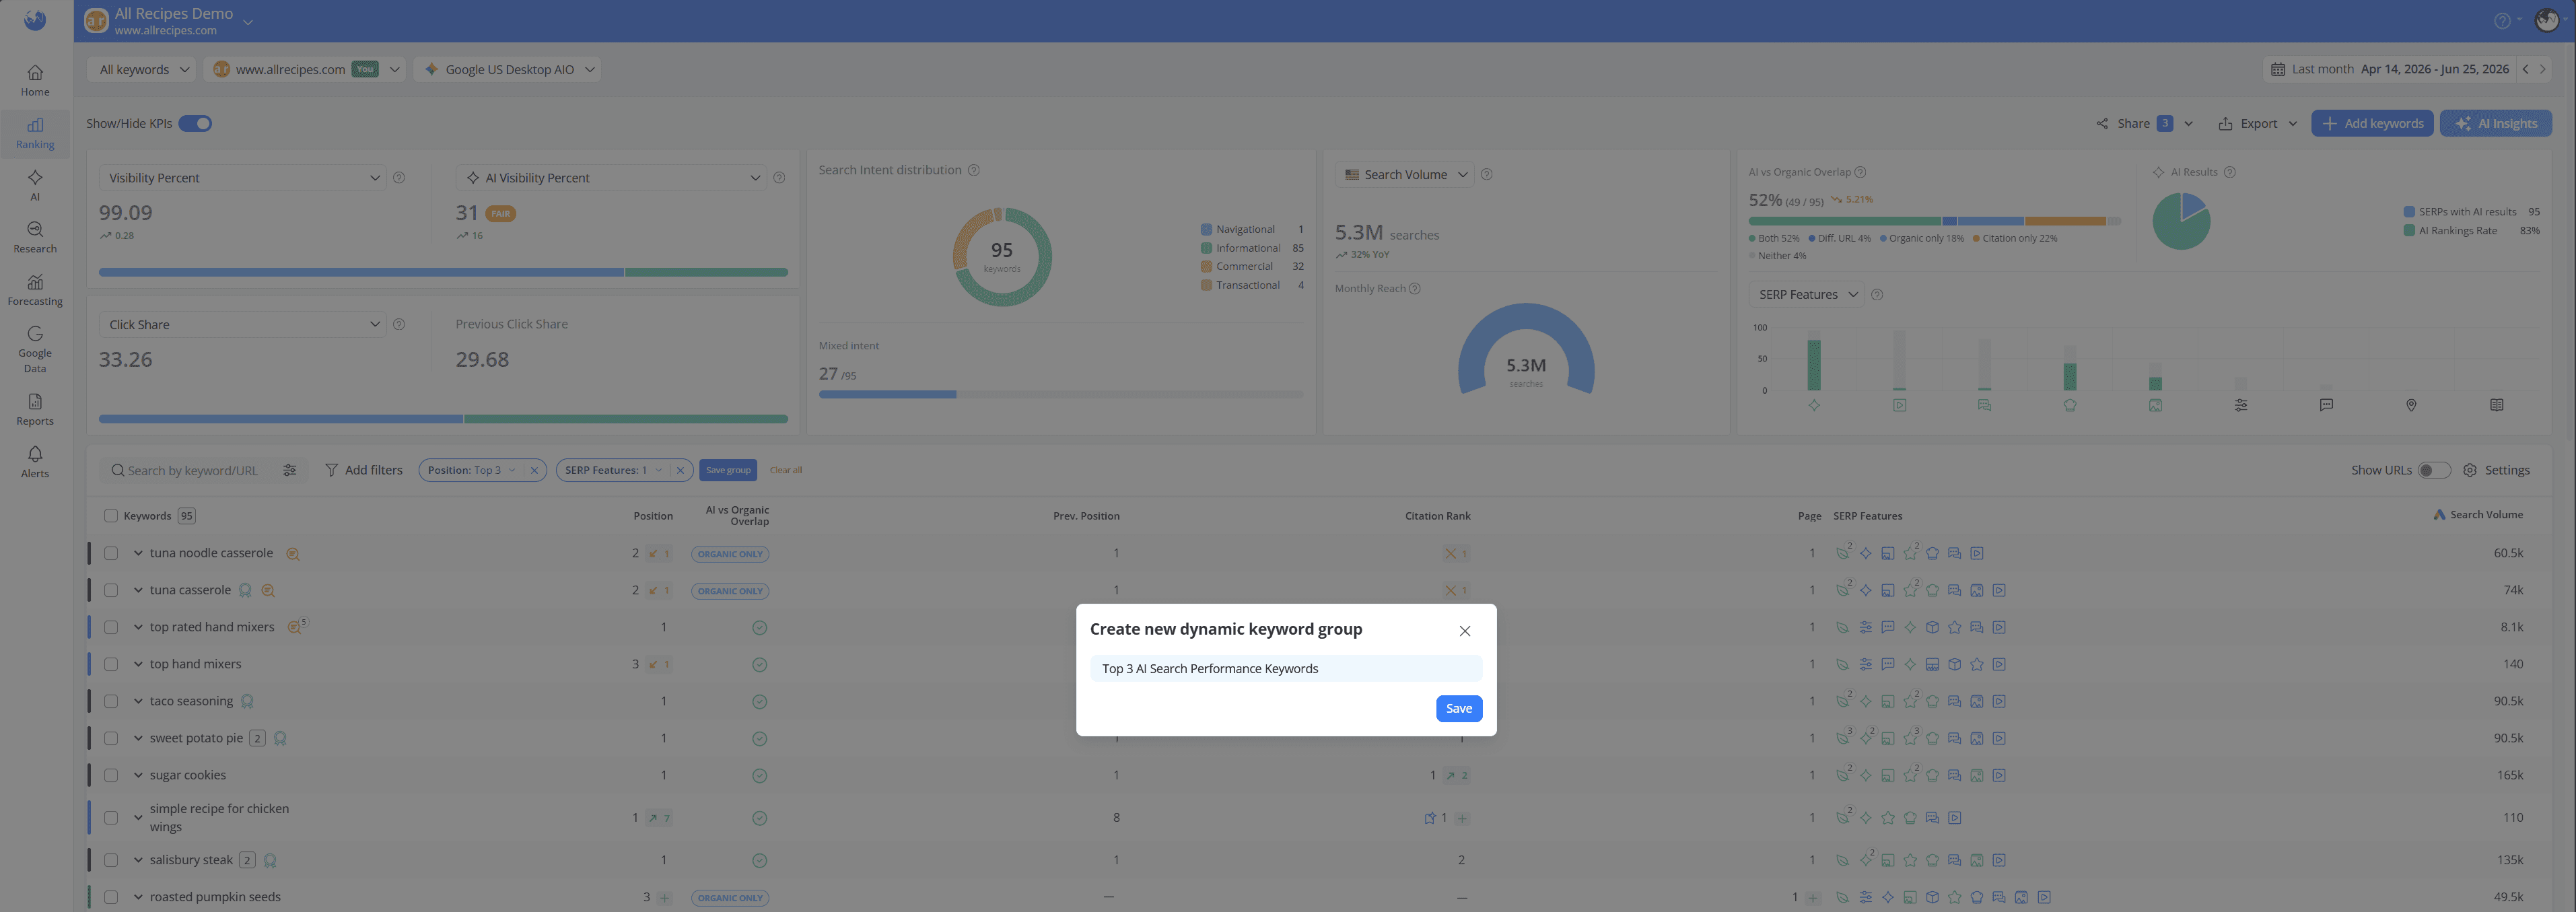Viewport: 2576px width, 912px height.
Task: Open Google Data in sidebar
Action: [x=35, y=349]
